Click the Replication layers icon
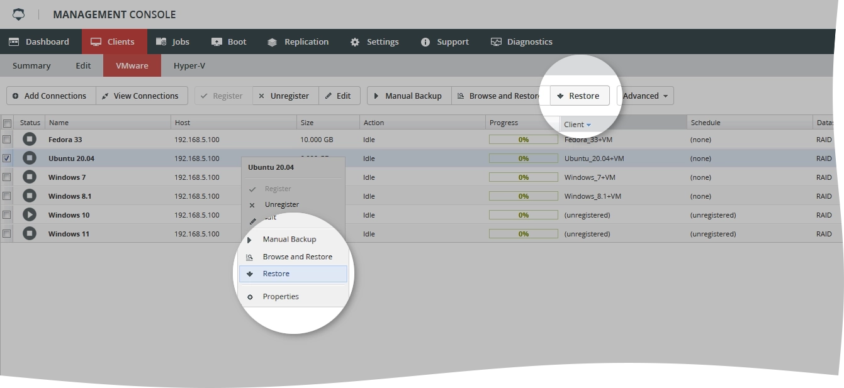Screen dimensions: 844x388 (x=272, y=42)
